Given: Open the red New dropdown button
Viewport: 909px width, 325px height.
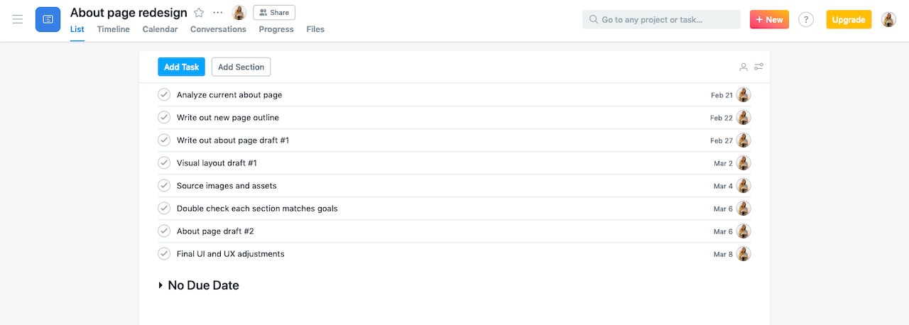Looking at the screenshot, I should point(769,20).
